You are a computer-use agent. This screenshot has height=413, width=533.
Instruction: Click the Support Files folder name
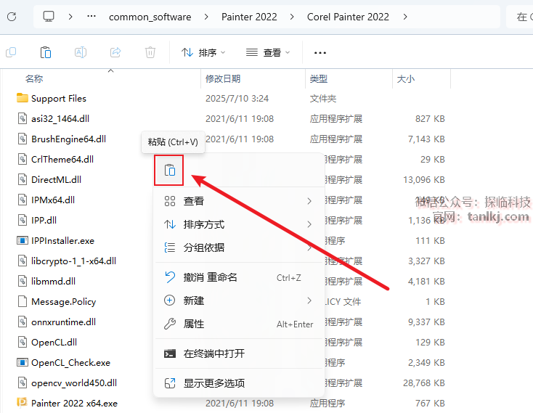click(59, 99)
